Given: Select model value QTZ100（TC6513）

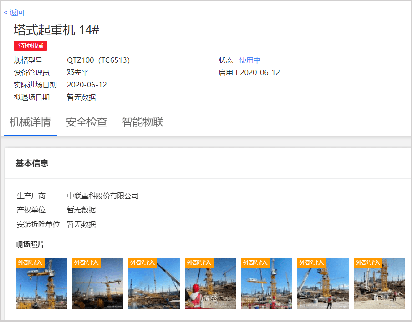Looking at the screenshot, I should click(x=98, y=60).
